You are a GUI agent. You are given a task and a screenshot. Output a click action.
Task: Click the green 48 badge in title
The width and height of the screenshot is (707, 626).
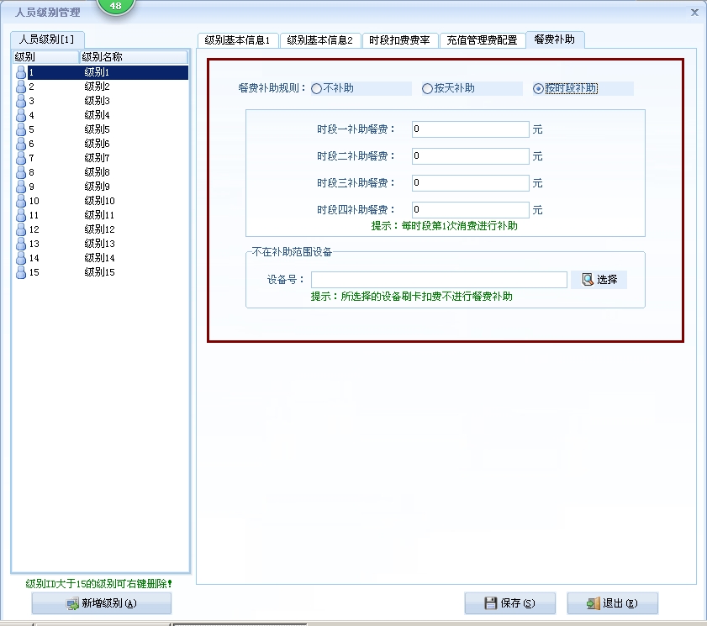tap(115, 5)
